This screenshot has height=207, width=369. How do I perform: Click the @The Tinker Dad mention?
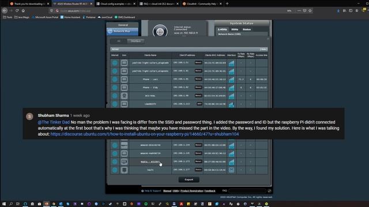pos(54,122)
